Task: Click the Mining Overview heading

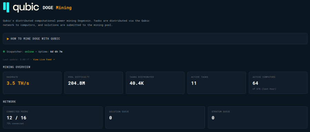Action: pyautogui.click(x=17, y=67)
